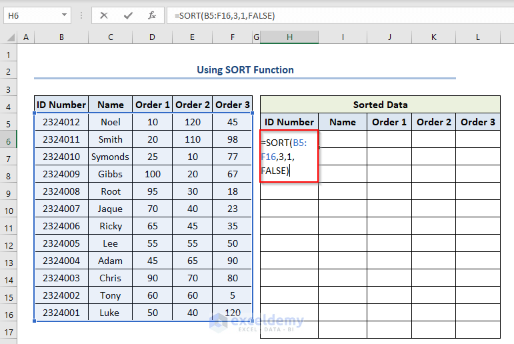
Task: Select column J header
Action: (x=389, y=37)
